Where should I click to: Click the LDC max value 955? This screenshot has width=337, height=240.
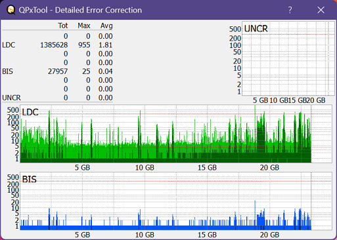84,45
